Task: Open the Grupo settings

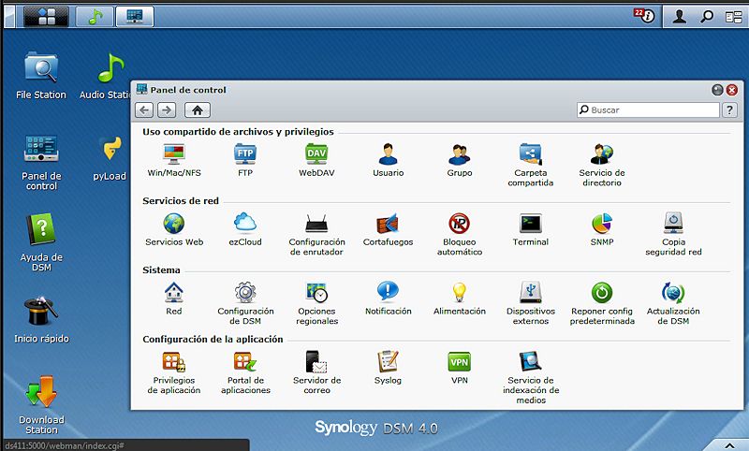Action: [460, 160]
